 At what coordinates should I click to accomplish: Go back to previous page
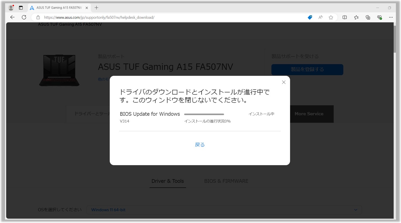[x=12, y=17]
